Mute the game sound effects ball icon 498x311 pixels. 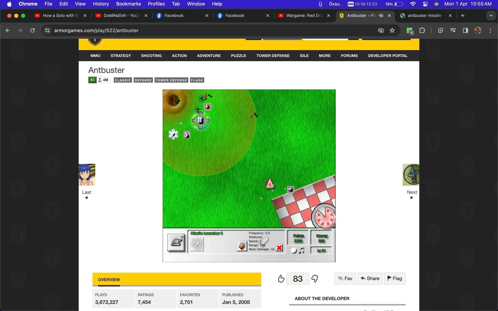(293, 249)
